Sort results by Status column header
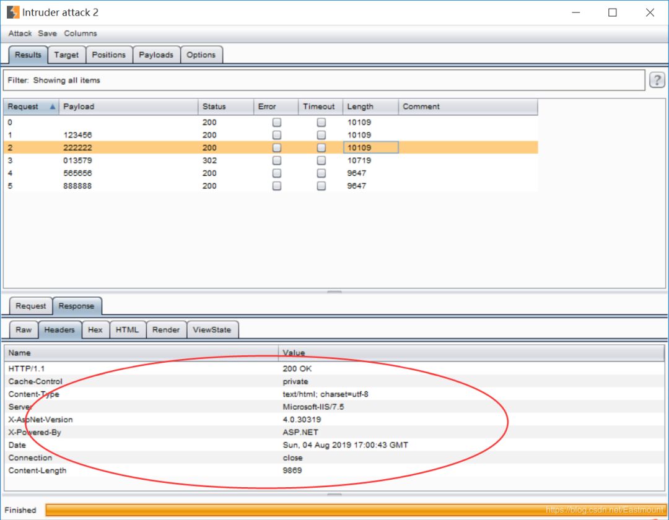The image size is (669, 520). (214, 106)
